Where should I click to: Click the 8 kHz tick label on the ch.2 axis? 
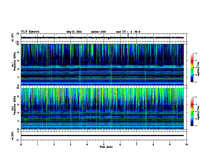pos(19,96)
